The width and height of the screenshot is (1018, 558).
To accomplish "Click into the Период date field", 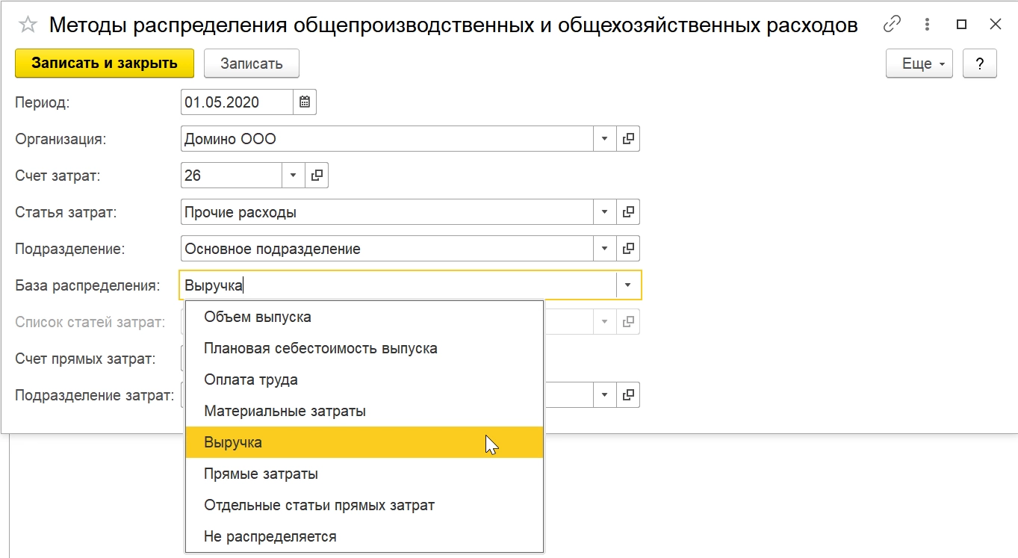I will click(x=236, y=102).
